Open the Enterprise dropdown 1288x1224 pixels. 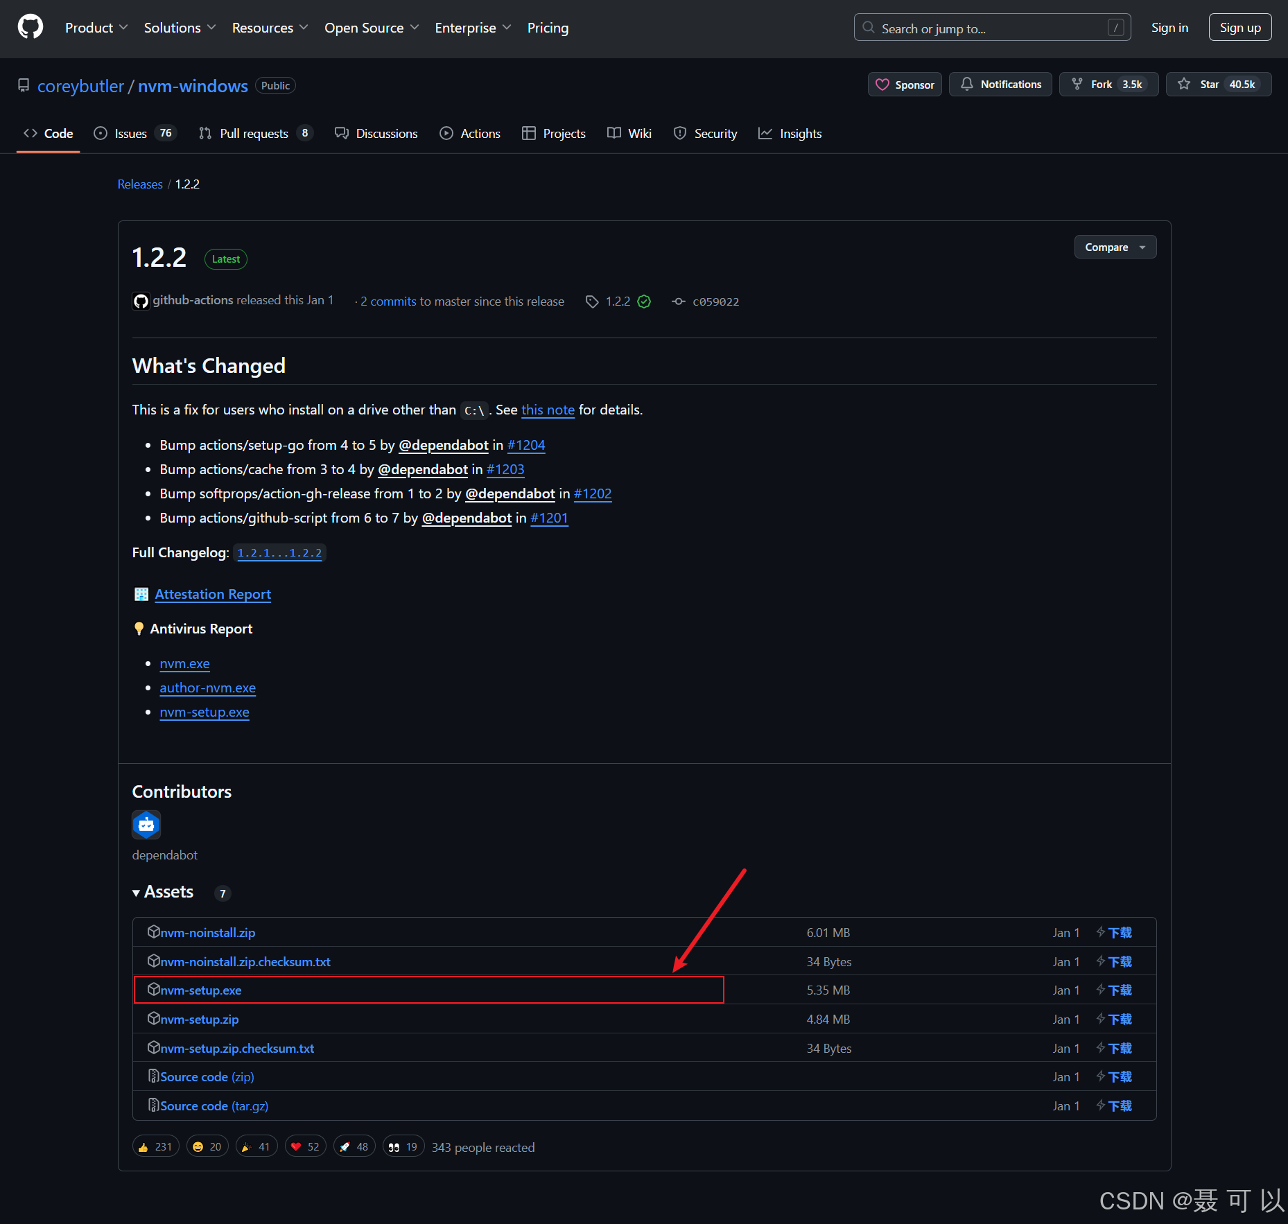473,28
